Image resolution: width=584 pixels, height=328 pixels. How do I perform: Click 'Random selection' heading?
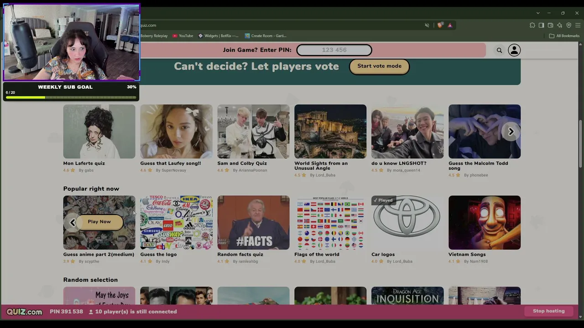click(x=90, y=280)
